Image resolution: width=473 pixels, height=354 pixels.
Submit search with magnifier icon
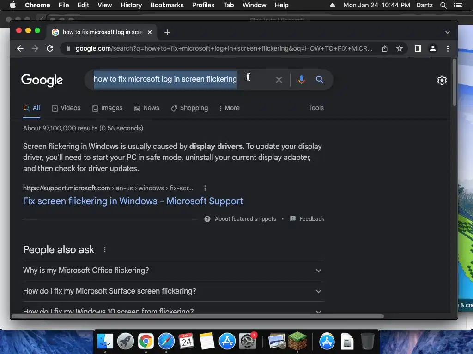point(320,80)
